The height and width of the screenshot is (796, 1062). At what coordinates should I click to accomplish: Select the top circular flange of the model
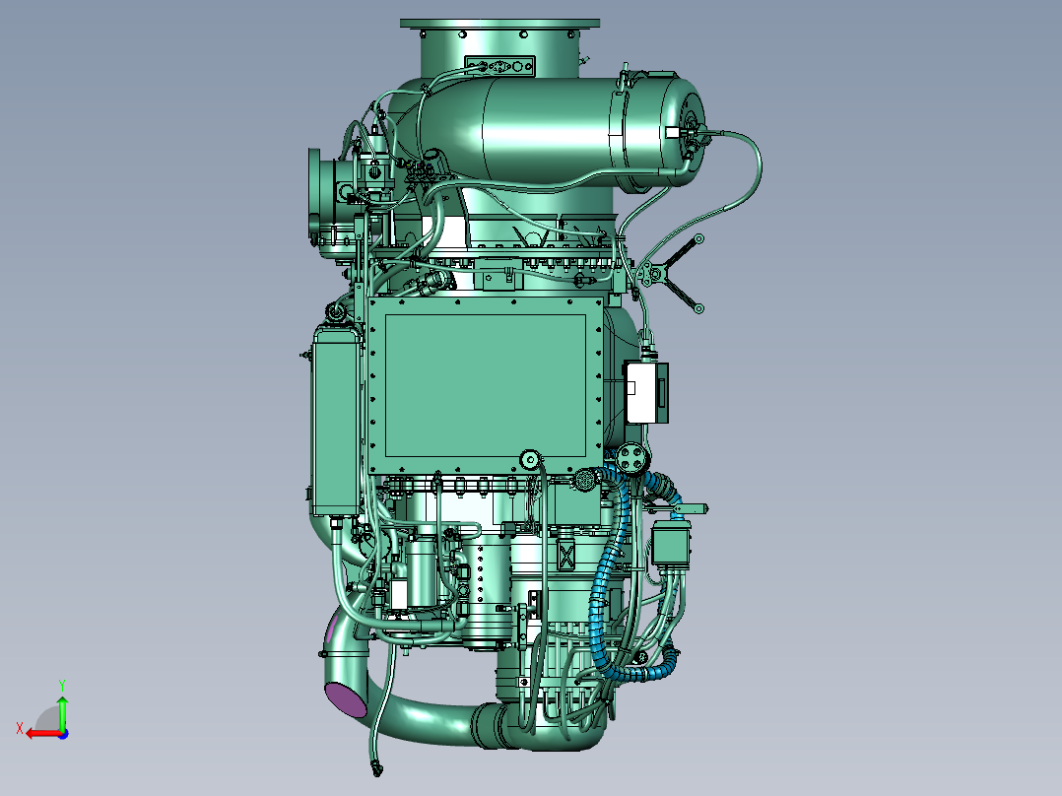tap(499, 24)
